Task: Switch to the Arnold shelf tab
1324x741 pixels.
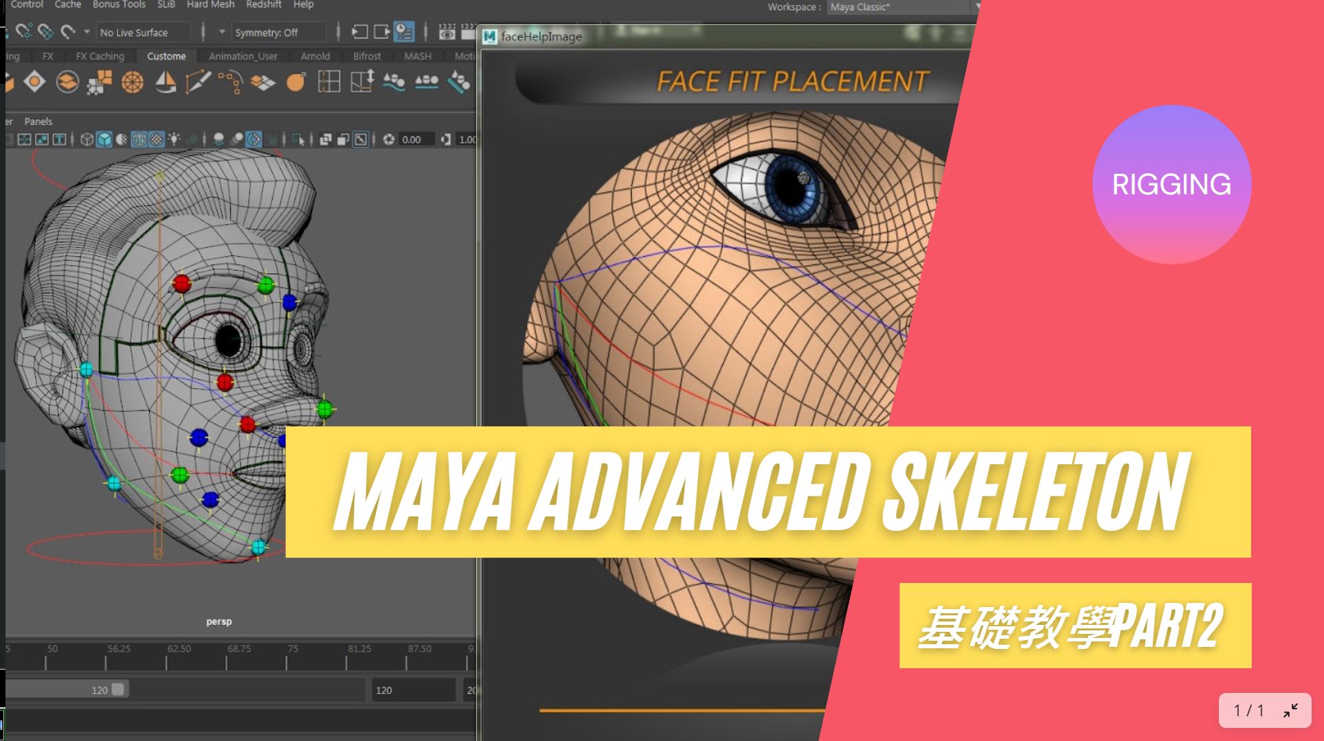Action: (x=315, y=56)
